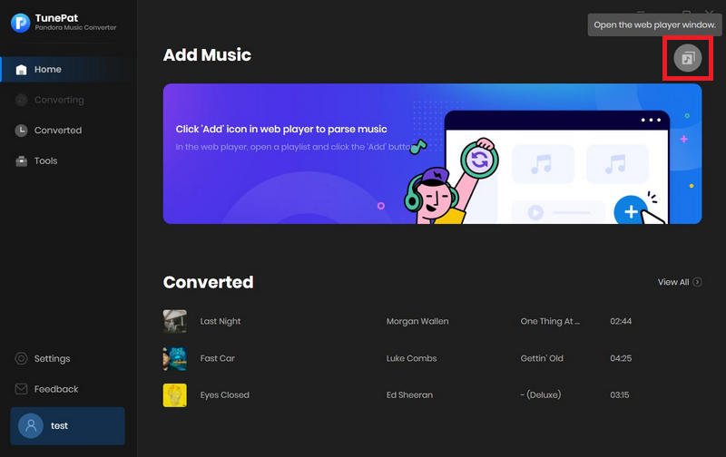
Task: Click duration 02:44
Action: coord(621,321)
